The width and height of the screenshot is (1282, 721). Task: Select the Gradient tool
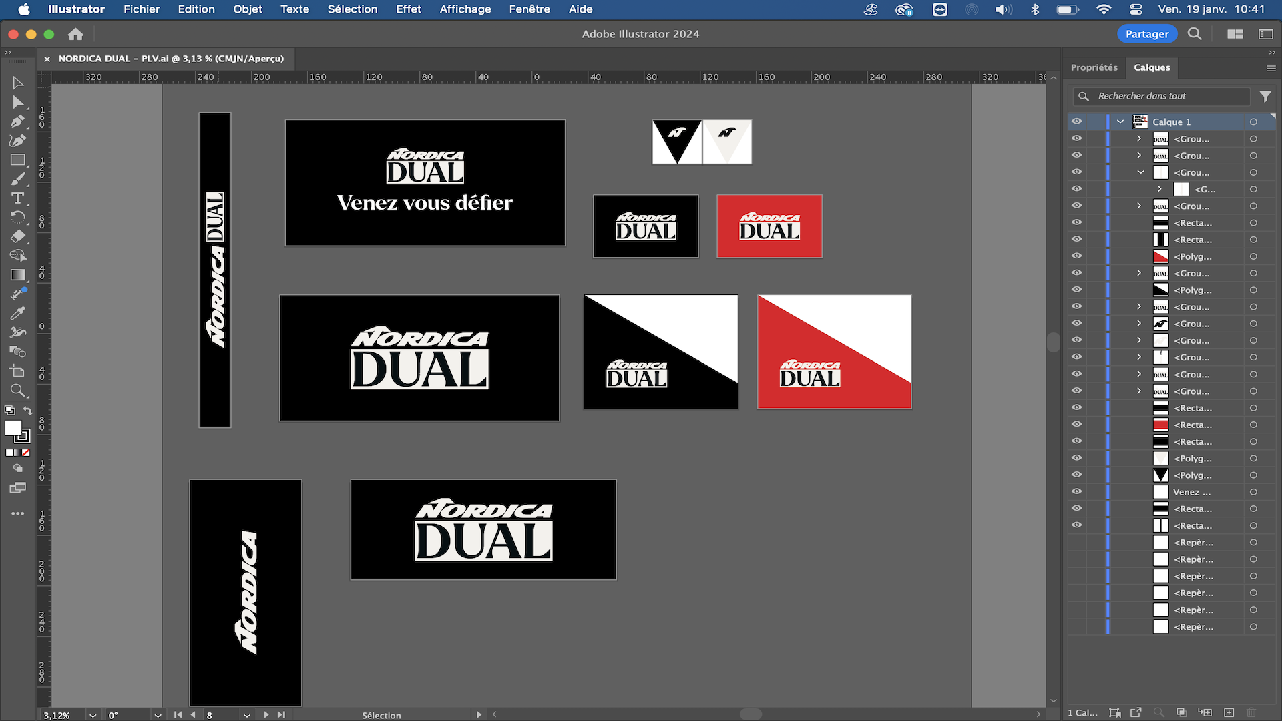18,275
